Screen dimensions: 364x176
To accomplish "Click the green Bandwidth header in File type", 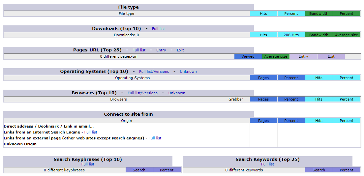I will 318,14.
